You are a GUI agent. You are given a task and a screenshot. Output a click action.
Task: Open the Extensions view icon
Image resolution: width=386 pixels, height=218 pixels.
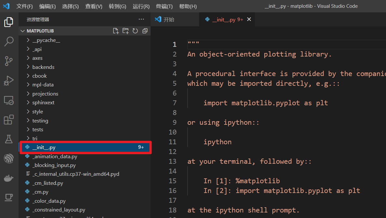pos(9,120)
